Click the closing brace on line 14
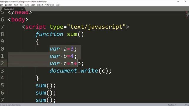This screenshot has height=106, width=189. click(37, 78)
